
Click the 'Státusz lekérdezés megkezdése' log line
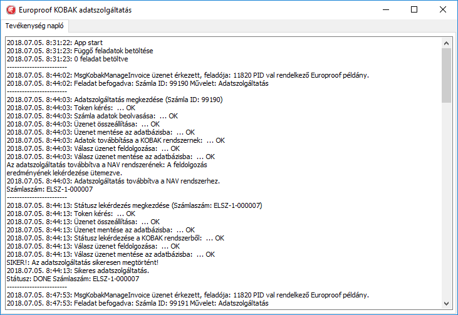pyautogui.click(x=134, y=205)
